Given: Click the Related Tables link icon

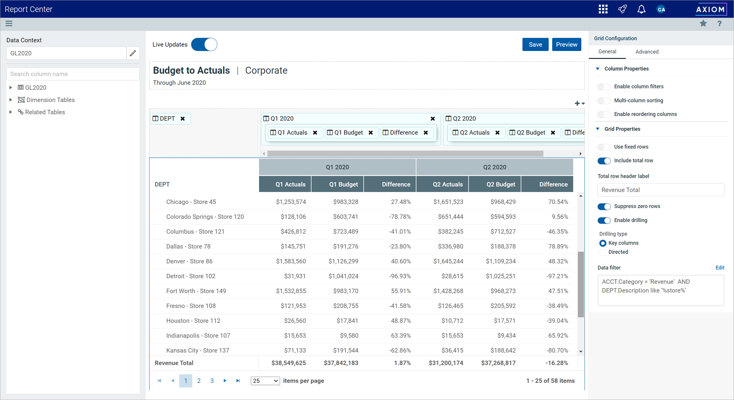Looking at the screenshot, I should tap(21, 112).
